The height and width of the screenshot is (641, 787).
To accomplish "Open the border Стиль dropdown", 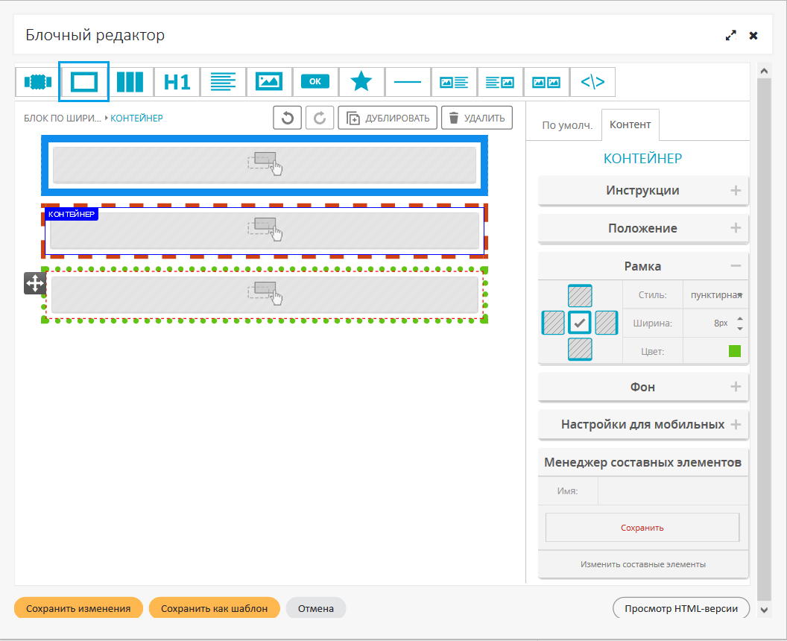I will coord(715,294).
